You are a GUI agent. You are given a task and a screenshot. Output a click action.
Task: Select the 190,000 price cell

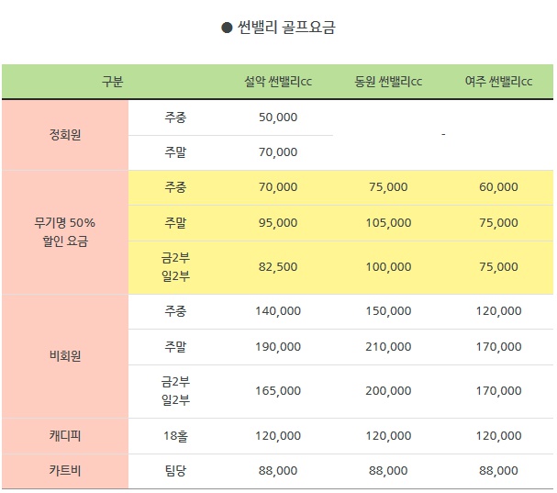pyautogui.click(x=278, y=346)
